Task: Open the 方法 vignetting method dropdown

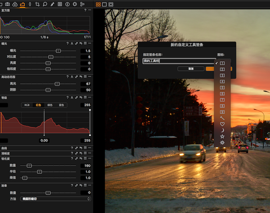Action: pos(56,199)
